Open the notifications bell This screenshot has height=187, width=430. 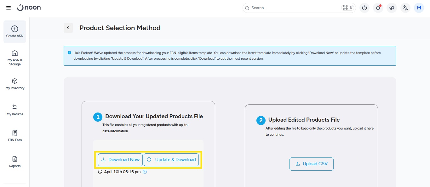click(378, 8)
